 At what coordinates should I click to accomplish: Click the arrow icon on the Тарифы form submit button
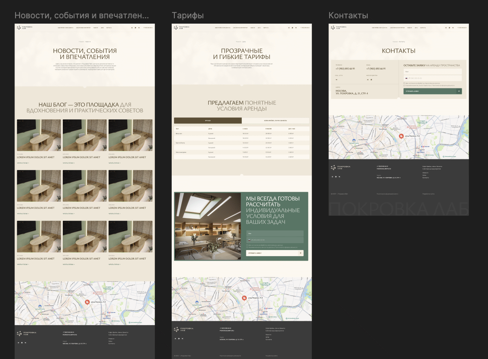click(300, 253)
